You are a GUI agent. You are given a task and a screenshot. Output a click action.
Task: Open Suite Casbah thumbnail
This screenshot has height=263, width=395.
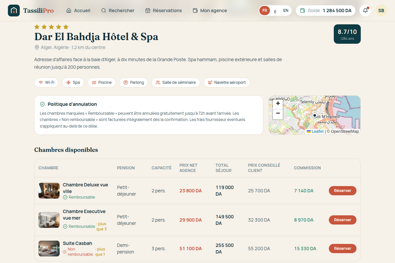point(49,249)
